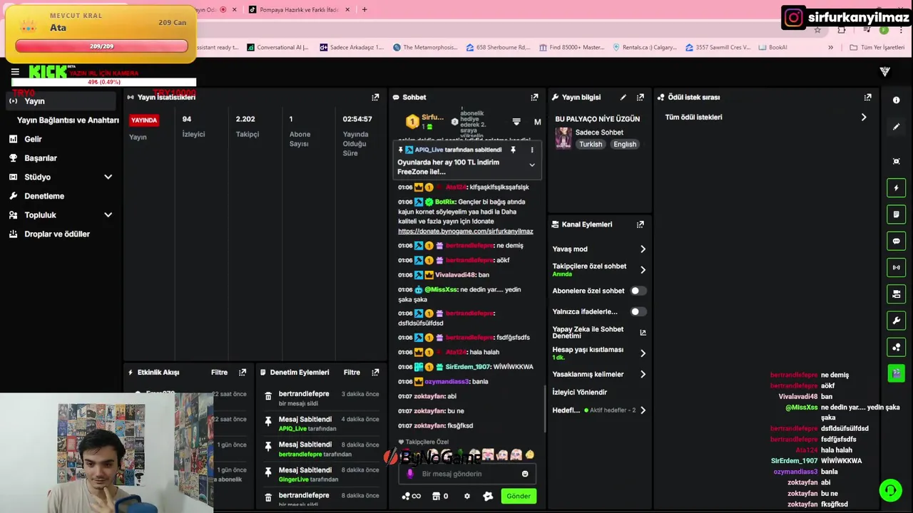Click the Kick logo in top right

click(885, 71)
